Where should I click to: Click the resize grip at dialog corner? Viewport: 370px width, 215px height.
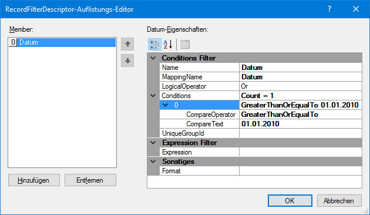coord(366,211)
